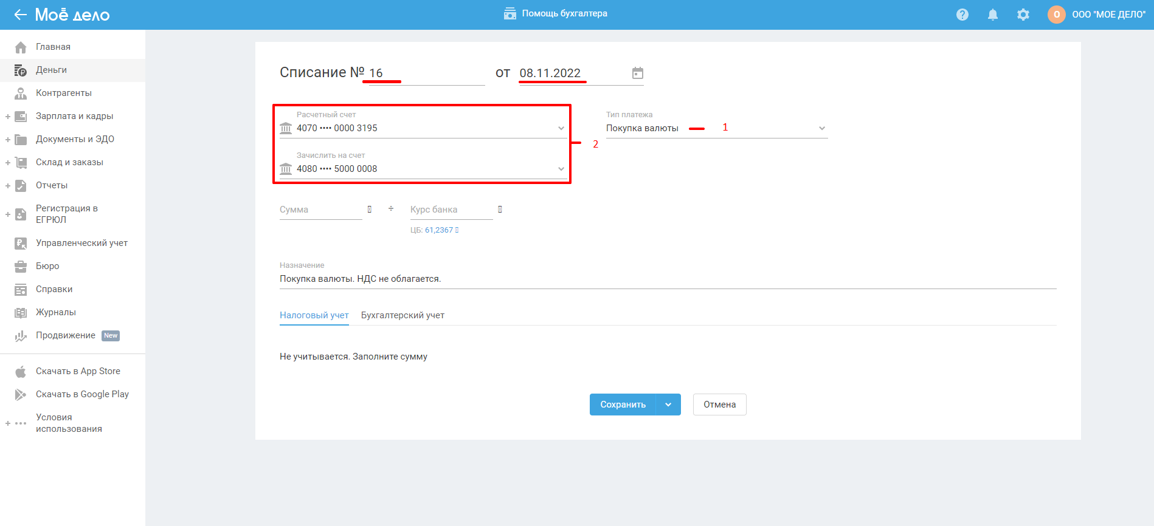Viewport: 1154px width, 526px height.
Task: Open Управленческий учет in sidebar
Action: pyautogui.click(x=81, y=243)
